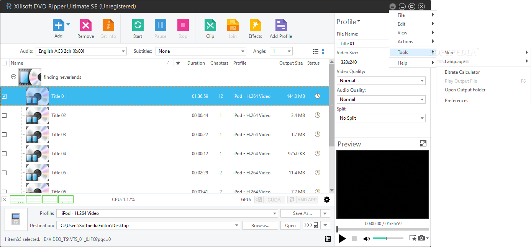Mute the preview volume speaker
Screen dimensions: 531x247
(366, 239)
